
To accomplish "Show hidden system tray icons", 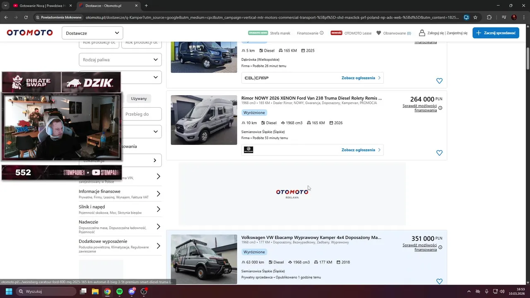I will point(469,291).
